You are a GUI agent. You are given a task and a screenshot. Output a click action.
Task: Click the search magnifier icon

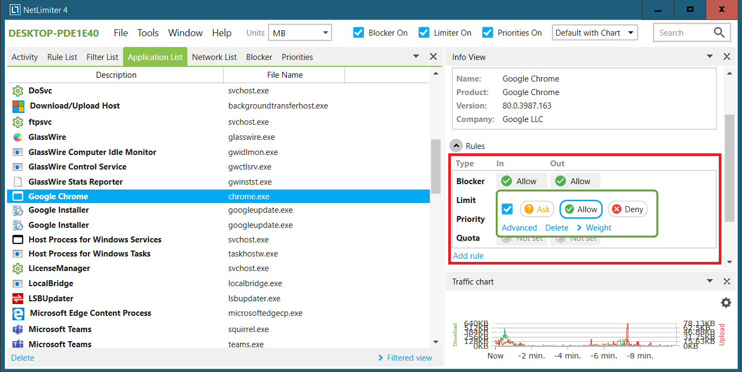coord(719,32)
